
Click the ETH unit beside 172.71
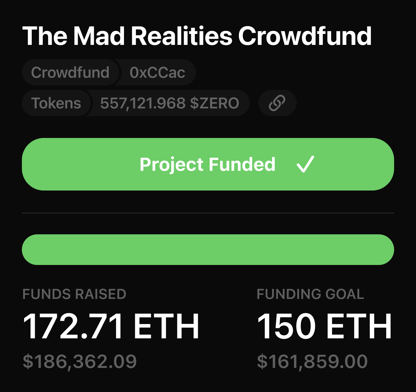(166, 327)
